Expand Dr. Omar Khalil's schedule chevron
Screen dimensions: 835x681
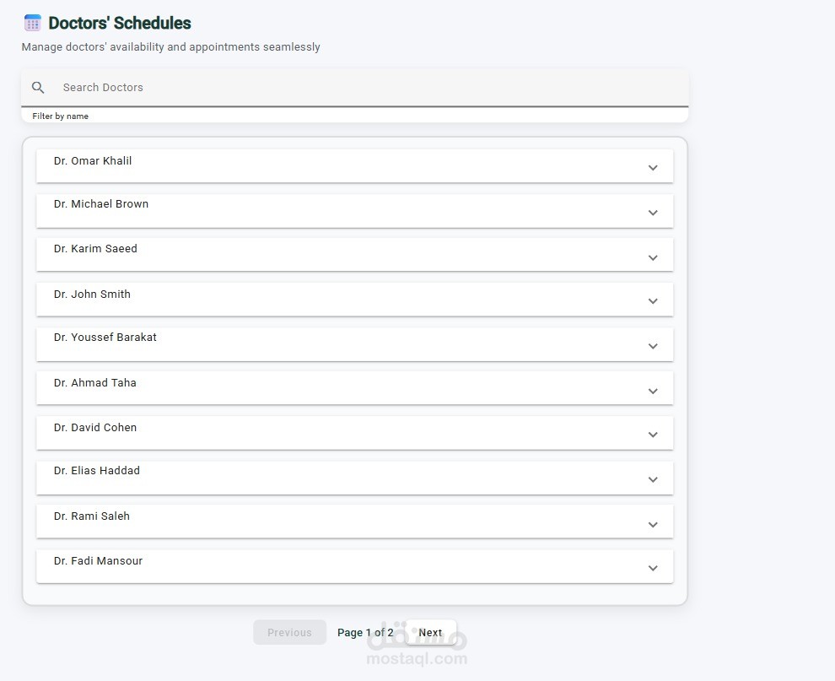pyautogui.click(x=653, y=168)
